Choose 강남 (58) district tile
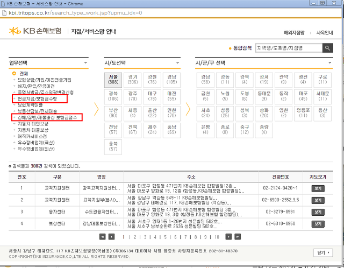This screenshot has width=344, height=268. 205,80
